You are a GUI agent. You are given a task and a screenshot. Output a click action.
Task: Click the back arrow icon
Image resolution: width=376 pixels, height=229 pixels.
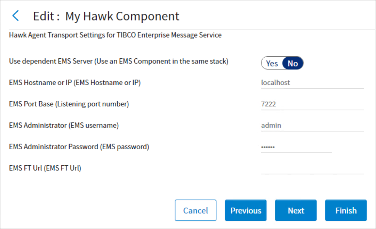point(15,16)
